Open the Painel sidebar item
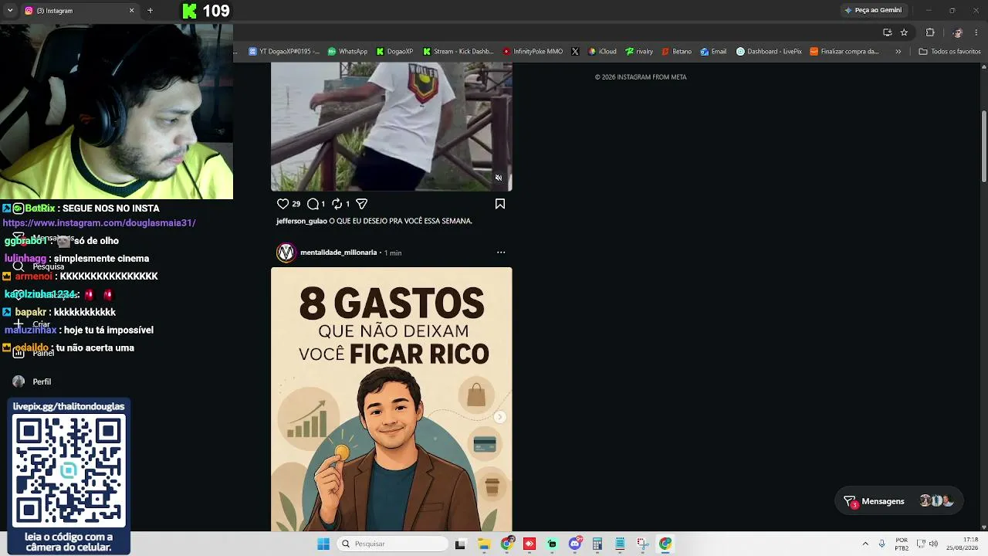Screen dimensions: 988x556 (33, 353)
